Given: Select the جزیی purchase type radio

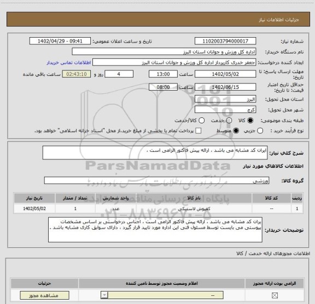Looking at the screenshot, I should point(260,131).
